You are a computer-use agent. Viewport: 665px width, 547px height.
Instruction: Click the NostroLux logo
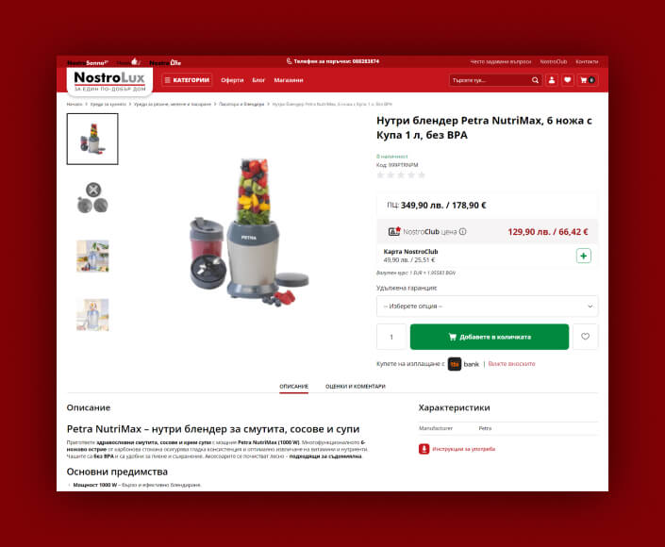click(109, 81)
